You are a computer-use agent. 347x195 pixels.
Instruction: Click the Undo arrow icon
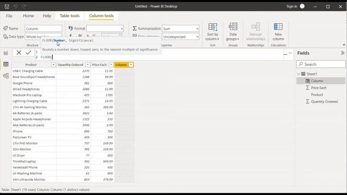[x=16, y=6]
